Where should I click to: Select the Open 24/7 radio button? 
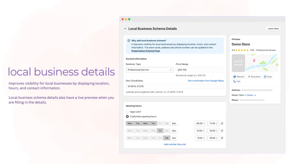pyautogui.click(x=127, y=112)
